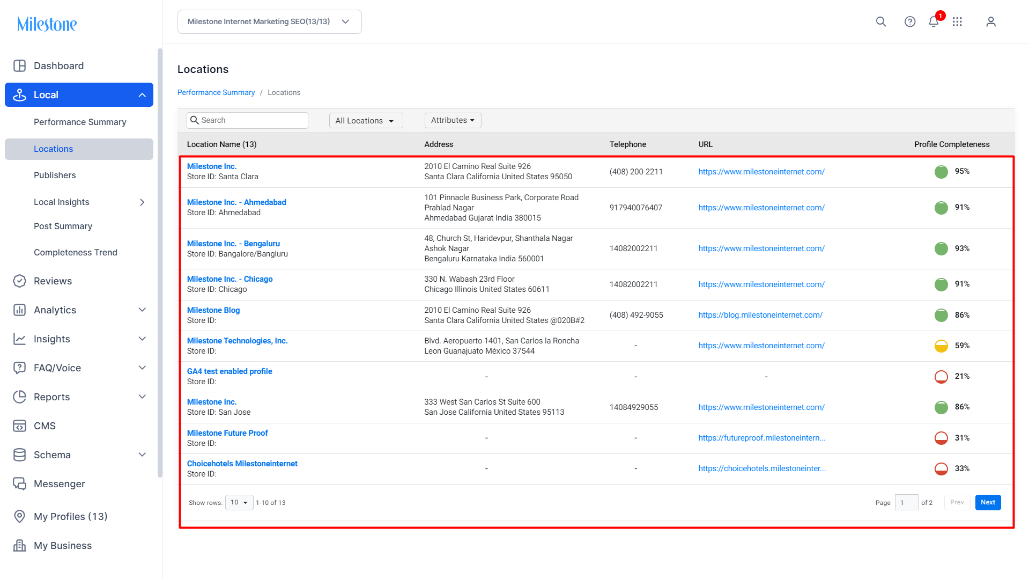
Task: Open Reviews from the sidebar
Action: click(x=53, y=281)
